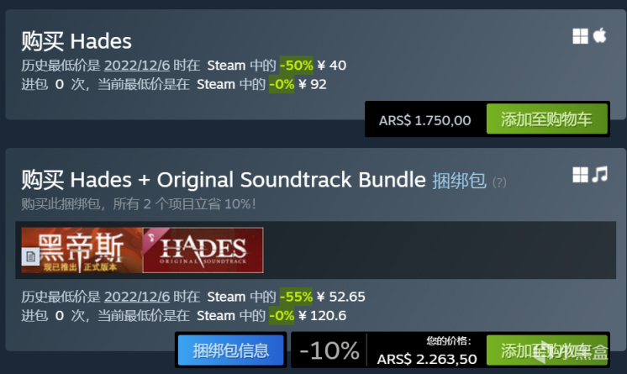Click the document icon on 黑帝斯 thumbnail

[x=30, y=257]
